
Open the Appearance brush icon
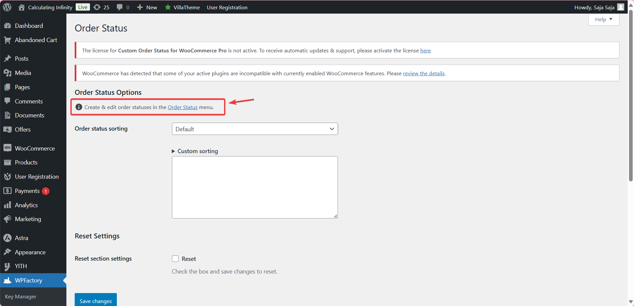click(8, 252)
